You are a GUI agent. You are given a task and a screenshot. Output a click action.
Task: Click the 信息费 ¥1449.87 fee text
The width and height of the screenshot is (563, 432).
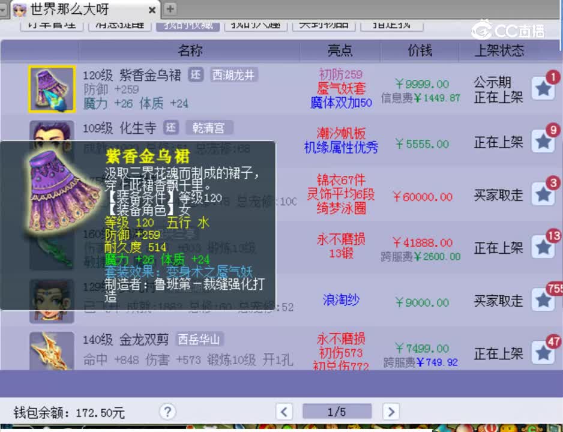tap(421, 98)
